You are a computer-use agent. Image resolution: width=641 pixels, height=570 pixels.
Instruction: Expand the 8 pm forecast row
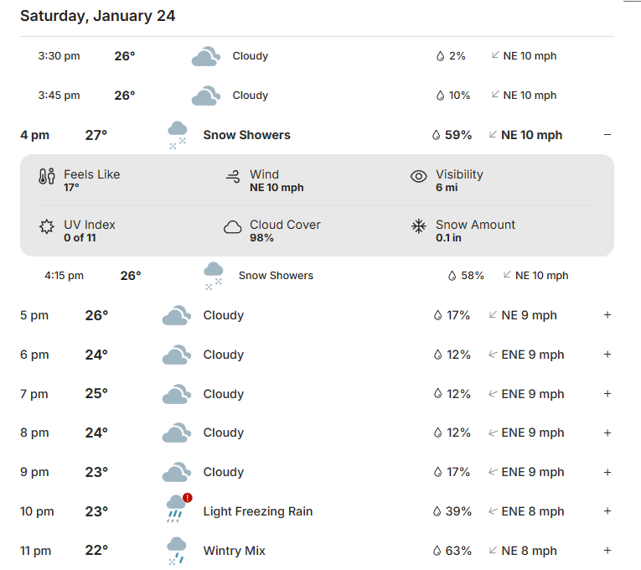click(x=607, y=433)
